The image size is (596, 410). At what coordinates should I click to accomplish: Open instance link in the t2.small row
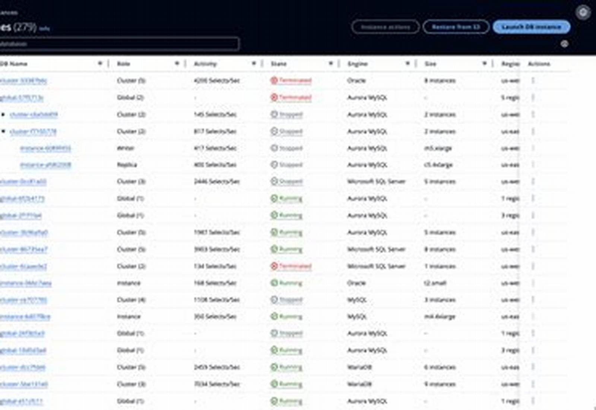[26, 283]
